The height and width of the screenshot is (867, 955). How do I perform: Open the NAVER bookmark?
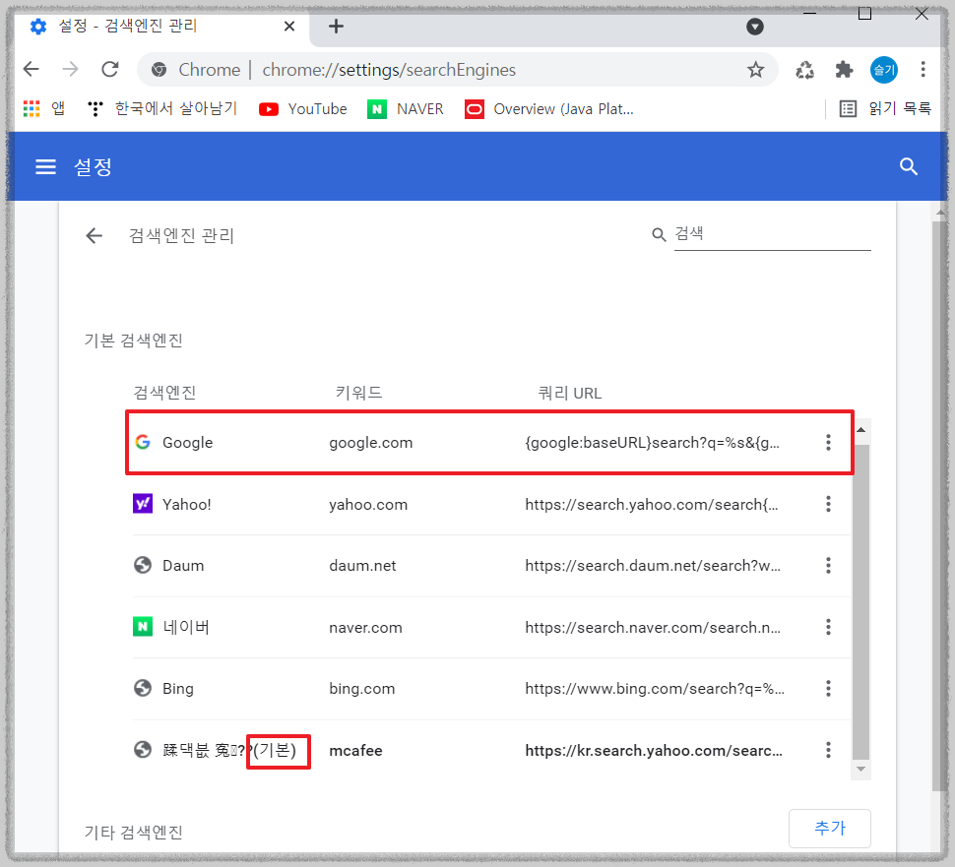(x=405, y=109)
